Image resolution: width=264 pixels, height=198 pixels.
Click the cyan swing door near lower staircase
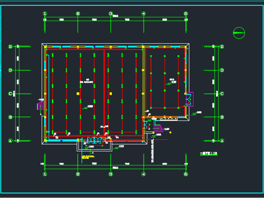145,125
